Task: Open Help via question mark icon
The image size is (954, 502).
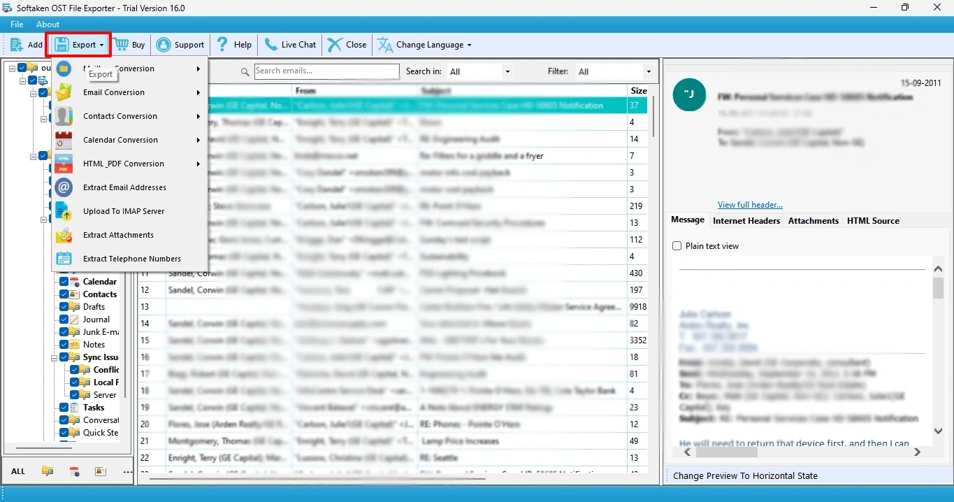Action: 222,45
